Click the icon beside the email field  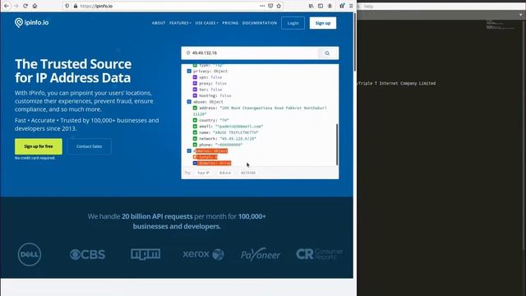point(195,126)
